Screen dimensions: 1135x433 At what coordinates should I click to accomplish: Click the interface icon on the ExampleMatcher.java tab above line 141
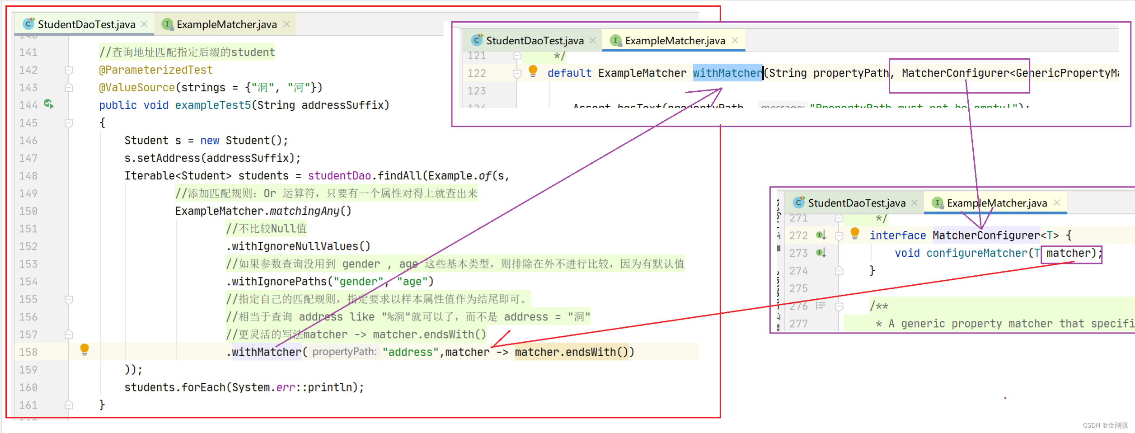[167, 24]
